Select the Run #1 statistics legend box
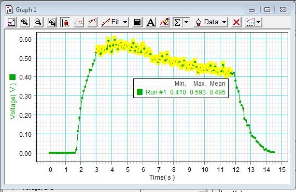 point(181,88)
